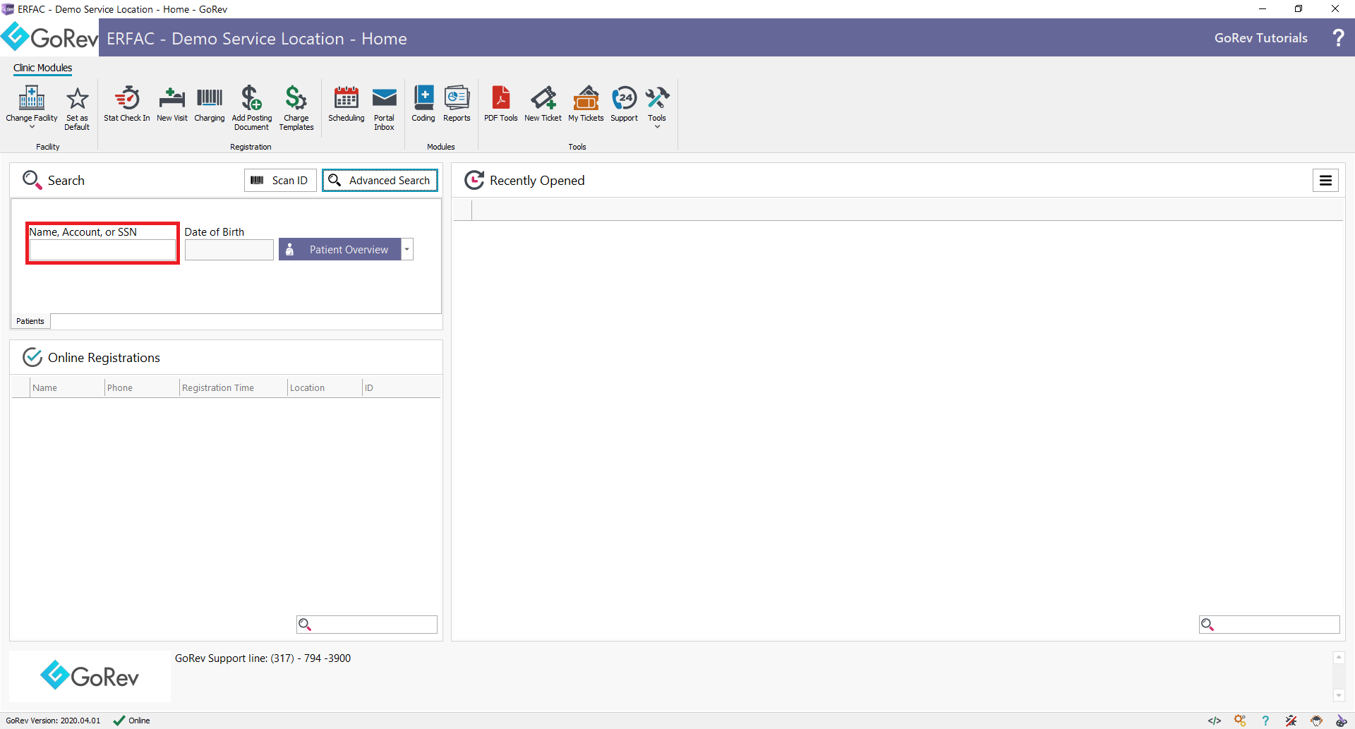Image resolution: width=1355 pixels, height=729 pixels.
Task: Open the gears settings status icon
Action: tap(1240, 721)
